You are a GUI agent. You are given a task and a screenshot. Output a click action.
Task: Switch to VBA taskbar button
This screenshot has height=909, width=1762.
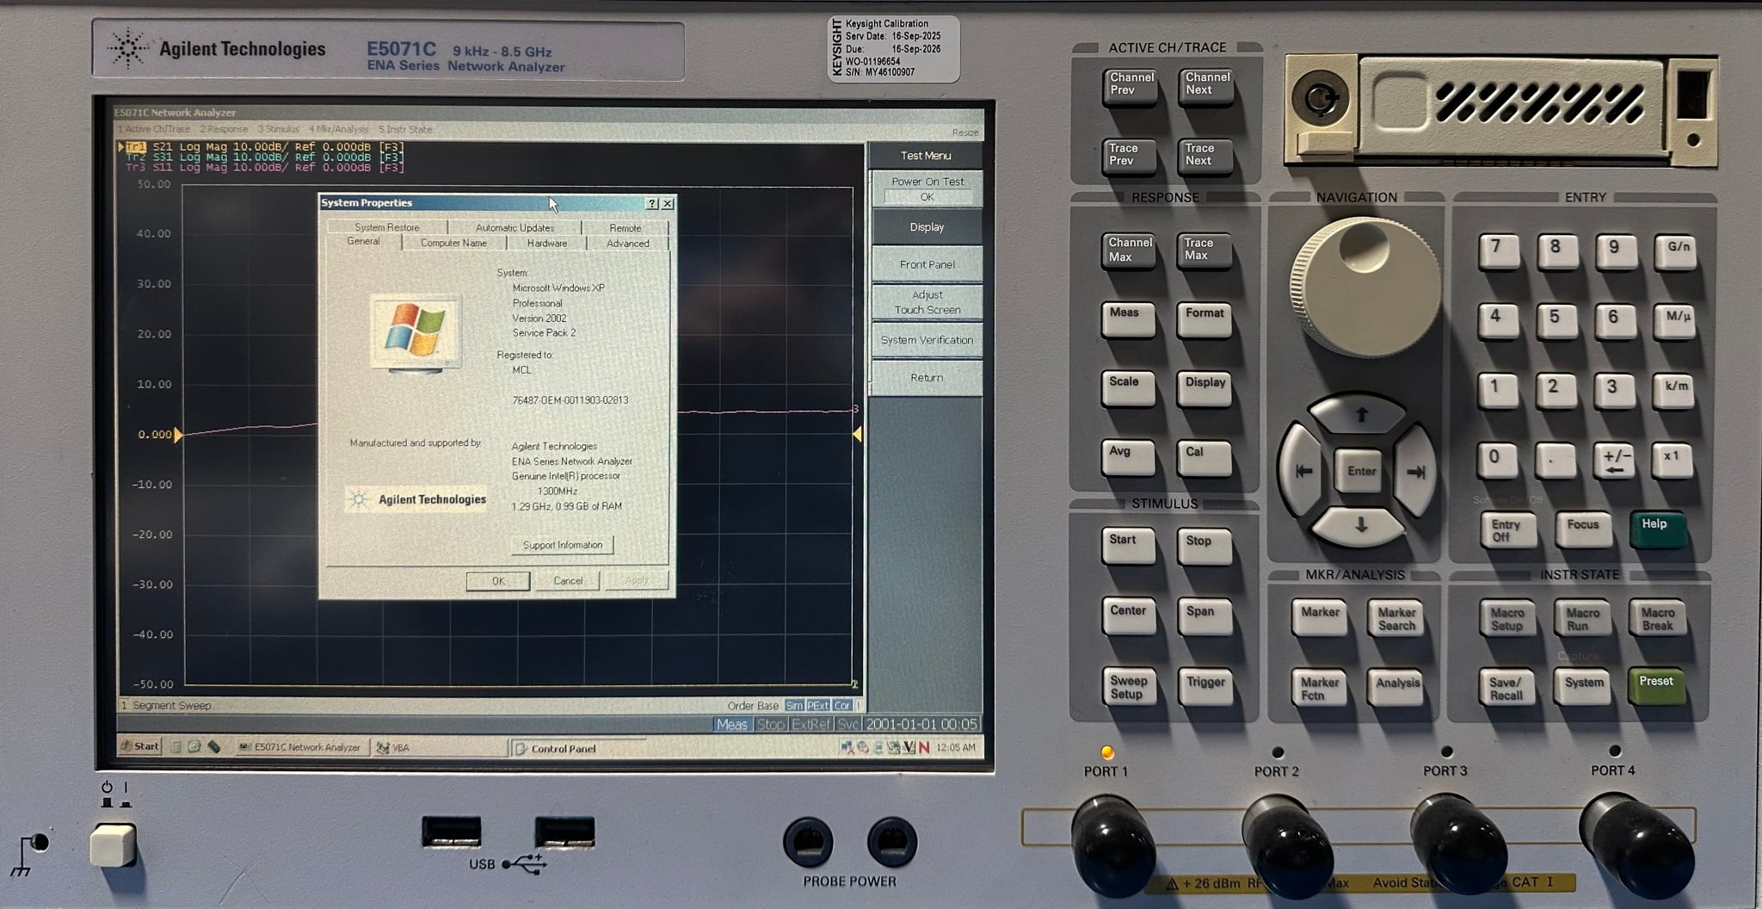coord(439,747)
